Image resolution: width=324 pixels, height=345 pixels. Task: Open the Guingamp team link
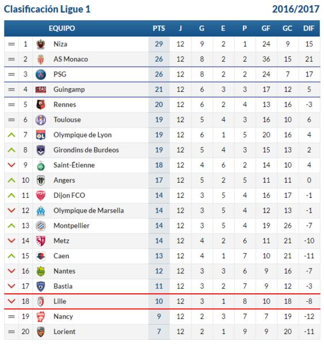[x=69, y=90]
